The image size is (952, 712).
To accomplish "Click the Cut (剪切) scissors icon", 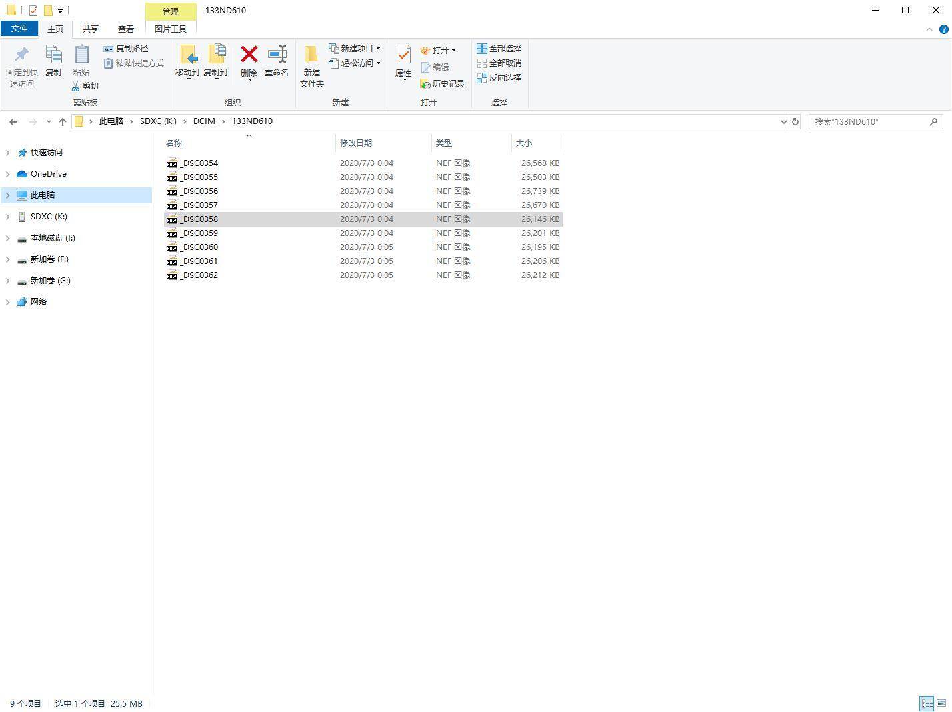I will coord(76,86).
